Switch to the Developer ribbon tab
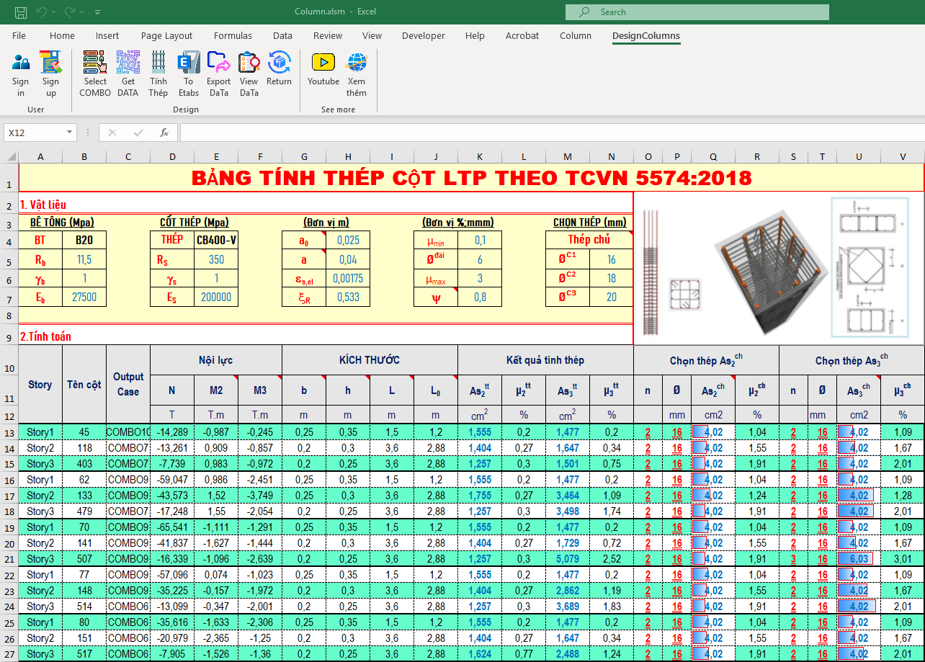The width and height of the screenshot is (925, 662). (423, 35)
